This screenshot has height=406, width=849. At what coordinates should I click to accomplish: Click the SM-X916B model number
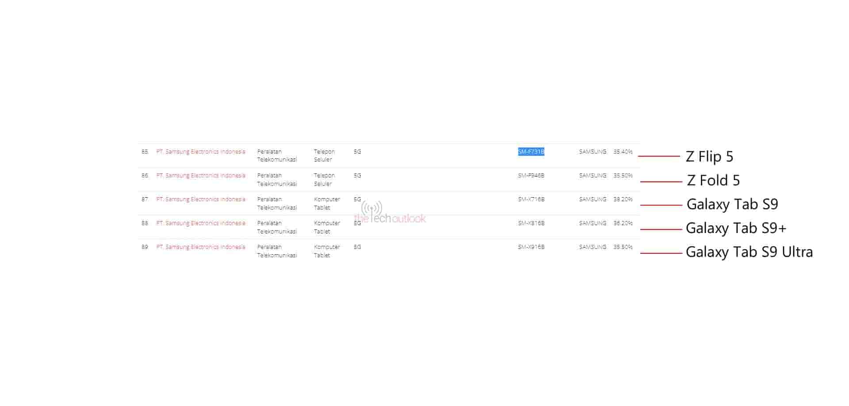pos(531,247)
